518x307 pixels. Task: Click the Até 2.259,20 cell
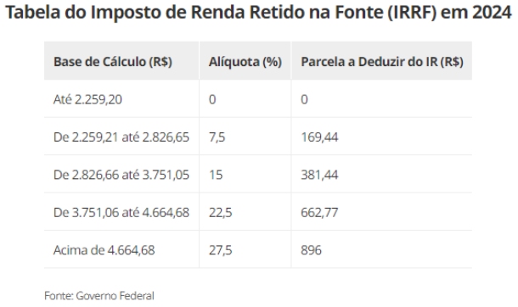pos(121,99)
